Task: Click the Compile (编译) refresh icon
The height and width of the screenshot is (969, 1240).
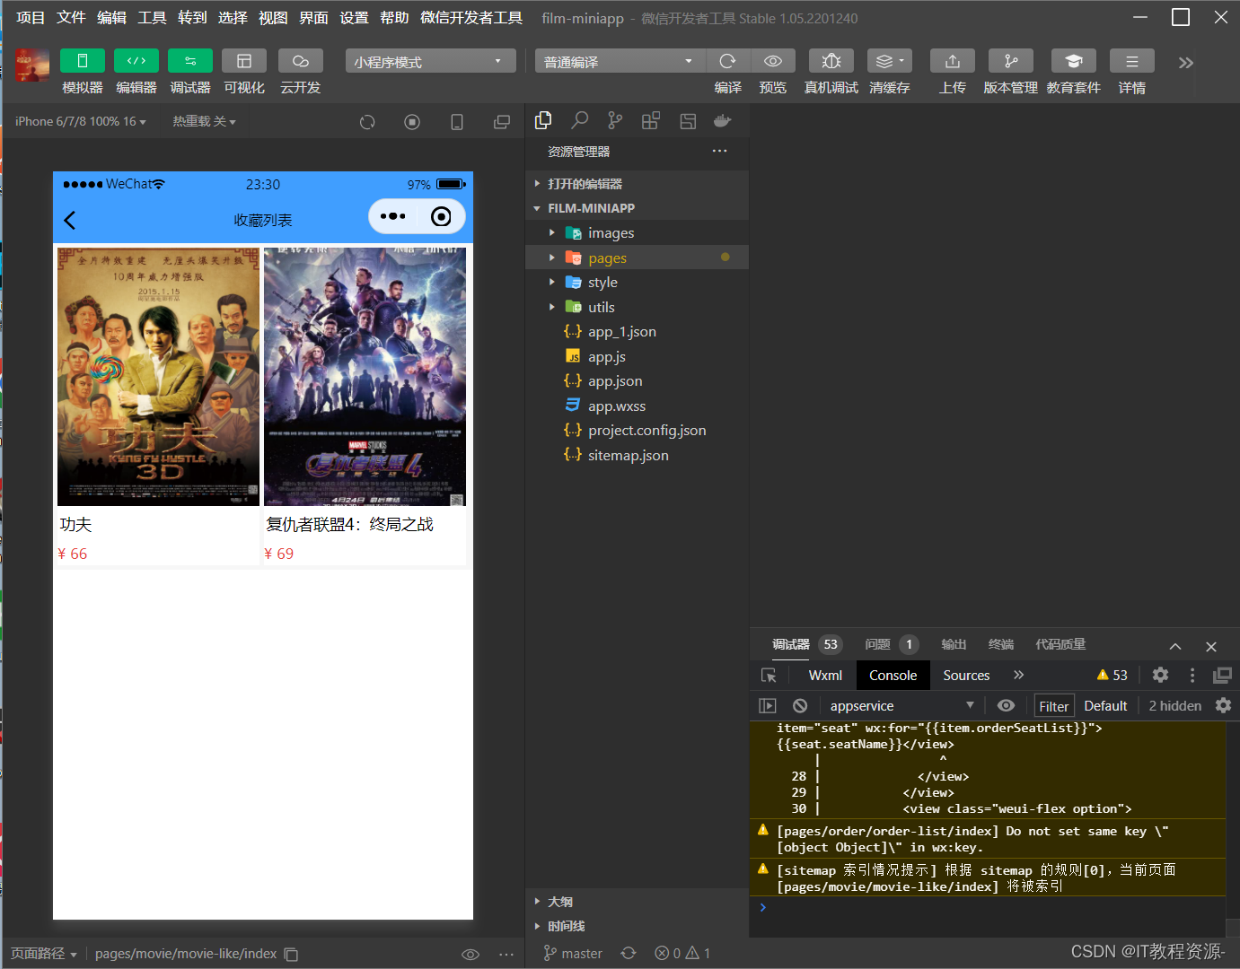Action: 728,61
